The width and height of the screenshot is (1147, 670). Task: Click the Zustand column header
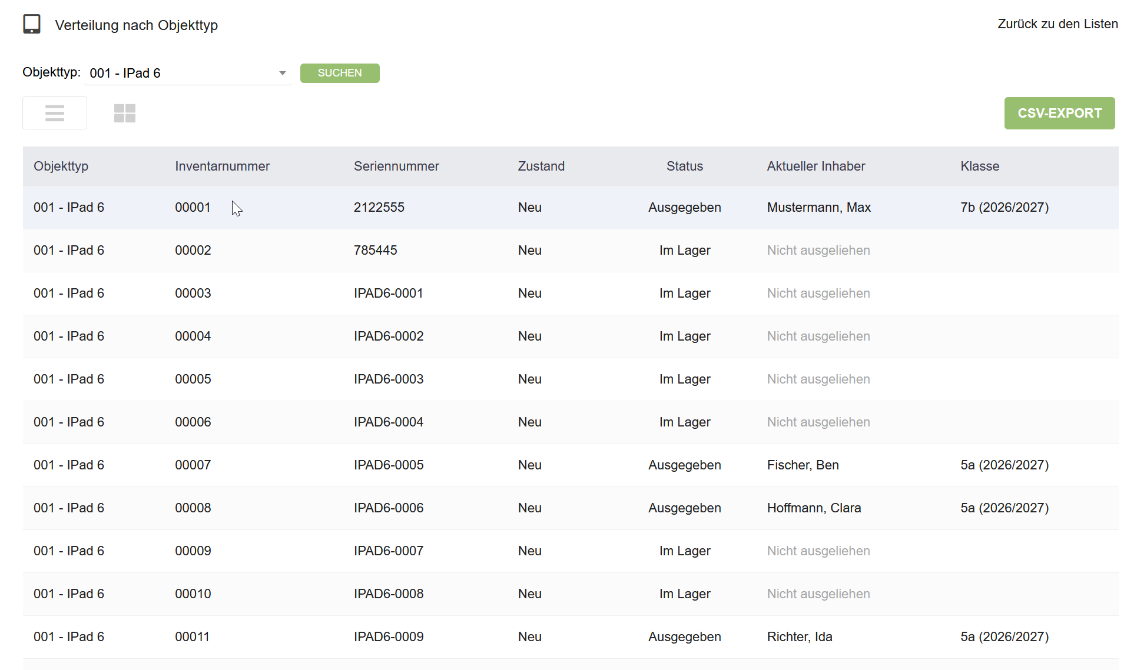click(x=541, y=166)
